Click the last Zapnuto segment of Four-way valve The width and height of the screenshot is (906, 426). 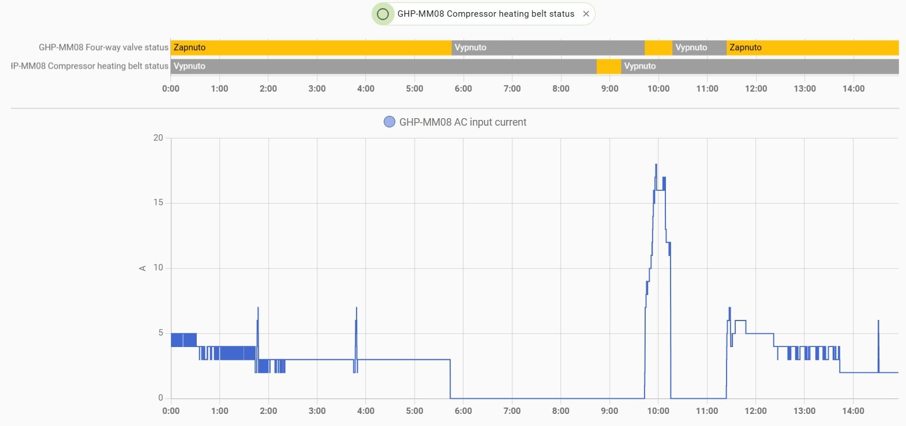(812, 48)
